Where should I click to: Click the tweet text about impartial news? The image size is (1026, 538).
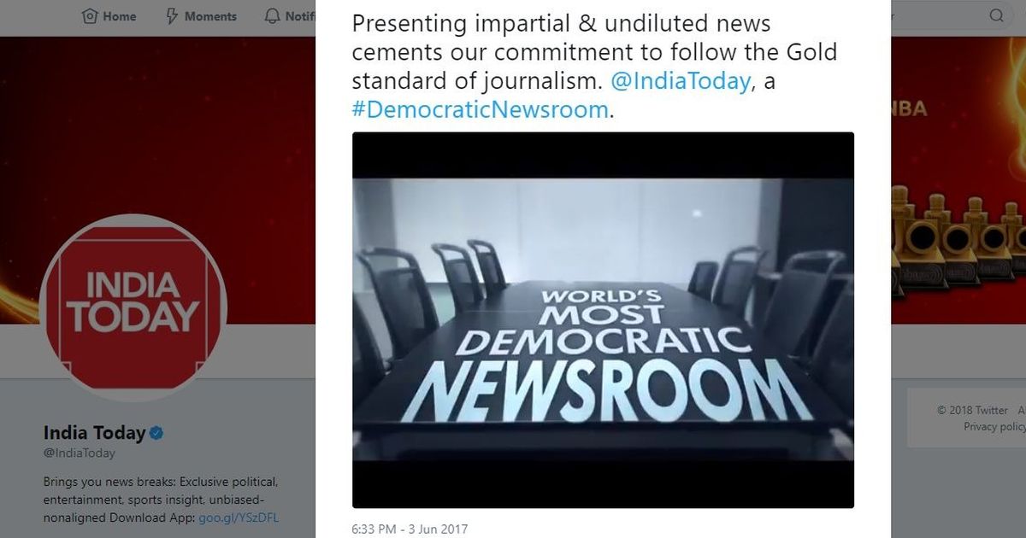point(594,67)
